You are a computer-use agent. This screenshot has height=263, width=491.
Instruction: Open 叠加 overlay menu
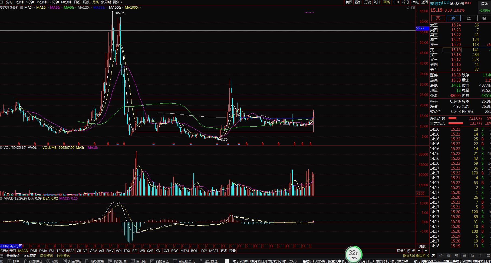[x=358, y=2]
